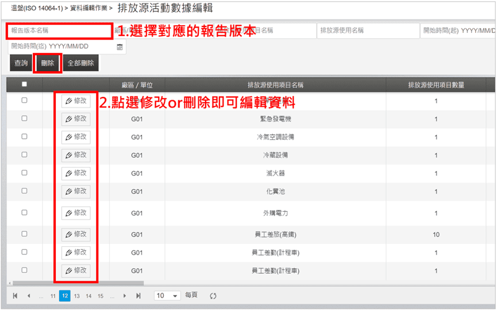This screenshot has width=497, height=310.
Task: Click the 查詢 search button
Action: tap(21, 63)
